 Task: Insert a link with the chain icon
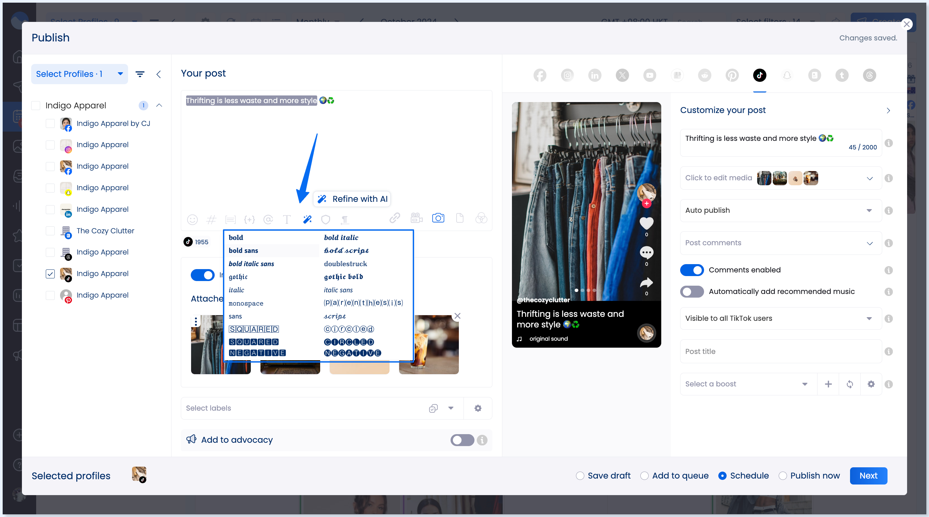394,218
